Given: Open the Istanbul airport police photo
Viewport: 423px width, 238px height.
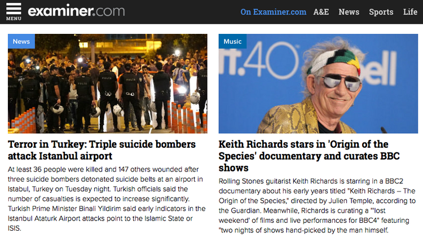Looking at the screenshot, I should [x=108, y=83].
